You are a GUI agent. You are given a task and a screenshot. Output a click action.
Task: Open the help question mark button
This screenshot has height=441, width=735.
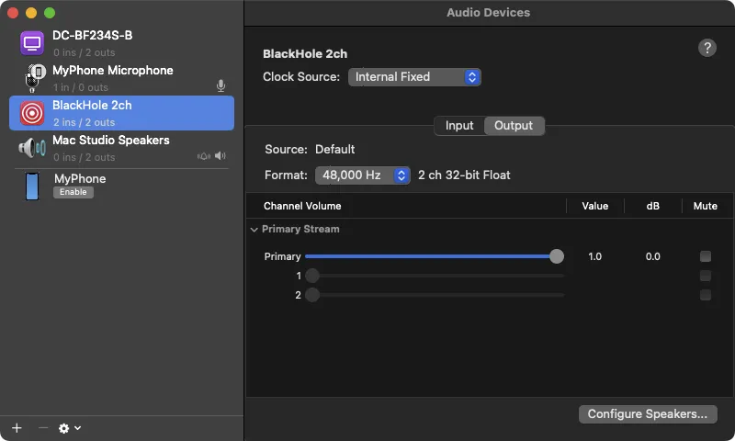707,48
